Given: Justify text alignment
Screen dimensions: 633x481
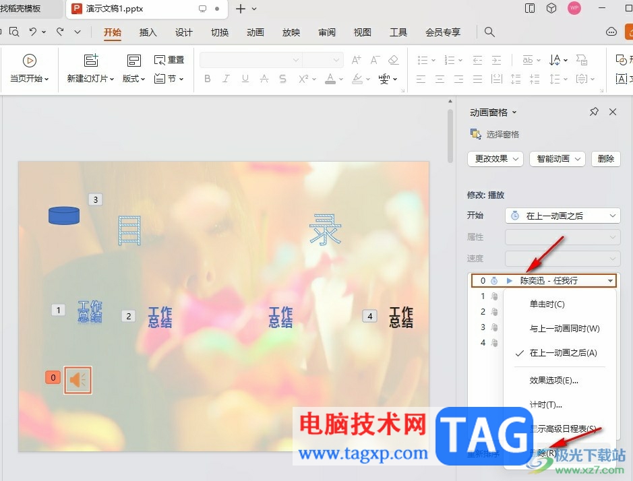Looking at the screenshot, I should pos(477,79).
